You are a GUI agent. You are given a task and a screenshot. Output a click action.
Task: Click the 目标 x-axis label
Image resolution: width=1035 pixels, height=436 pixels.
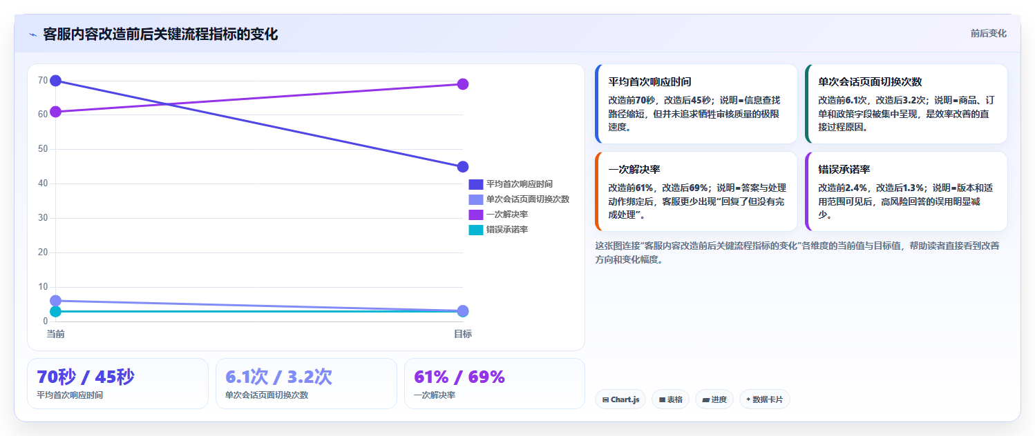coord(463,334)
